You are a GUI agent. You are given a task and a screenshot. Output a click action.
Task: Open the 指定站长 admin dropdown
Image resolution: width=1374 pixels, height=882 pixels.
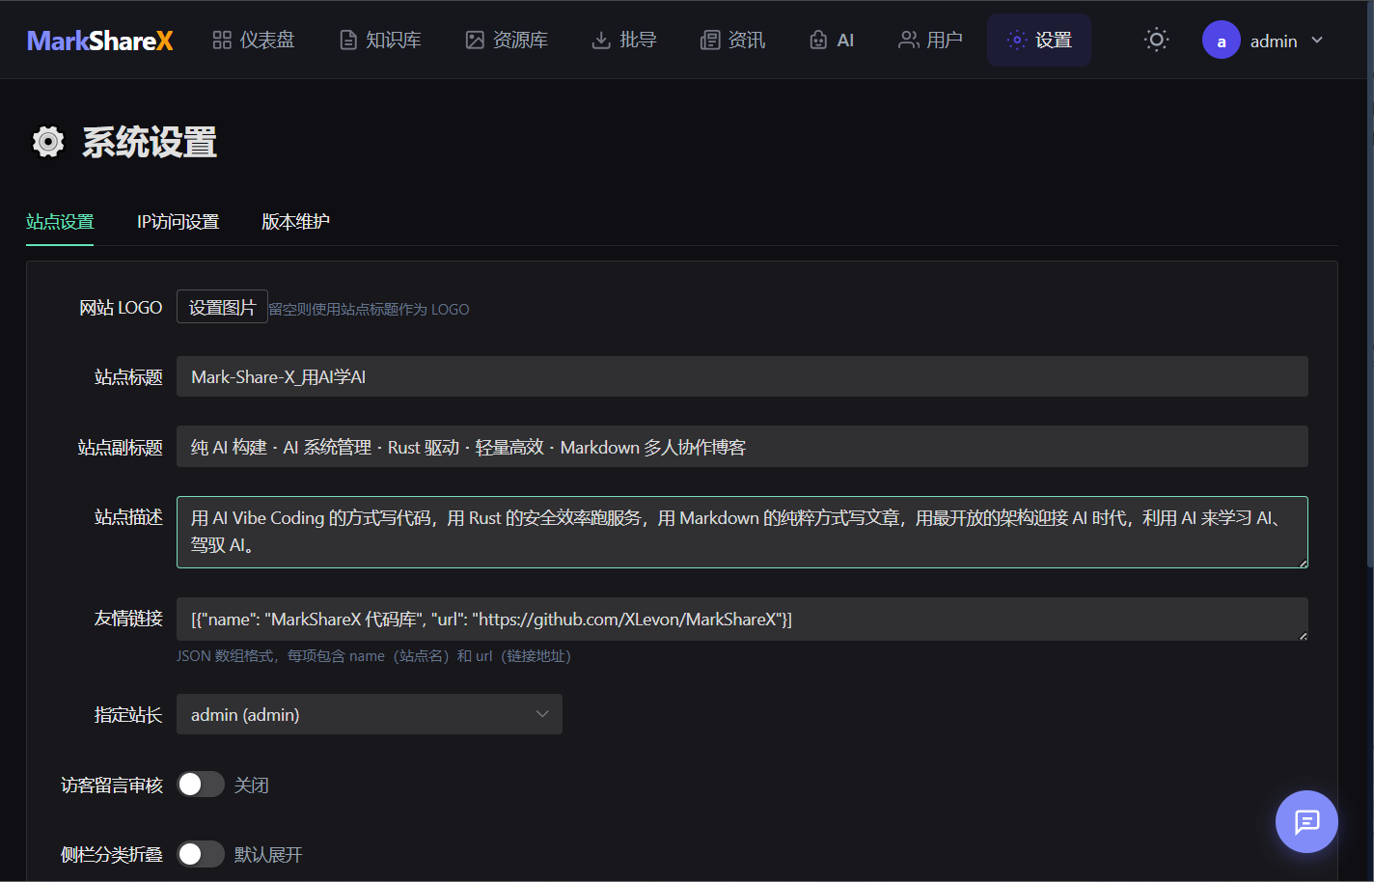[370, 714]
